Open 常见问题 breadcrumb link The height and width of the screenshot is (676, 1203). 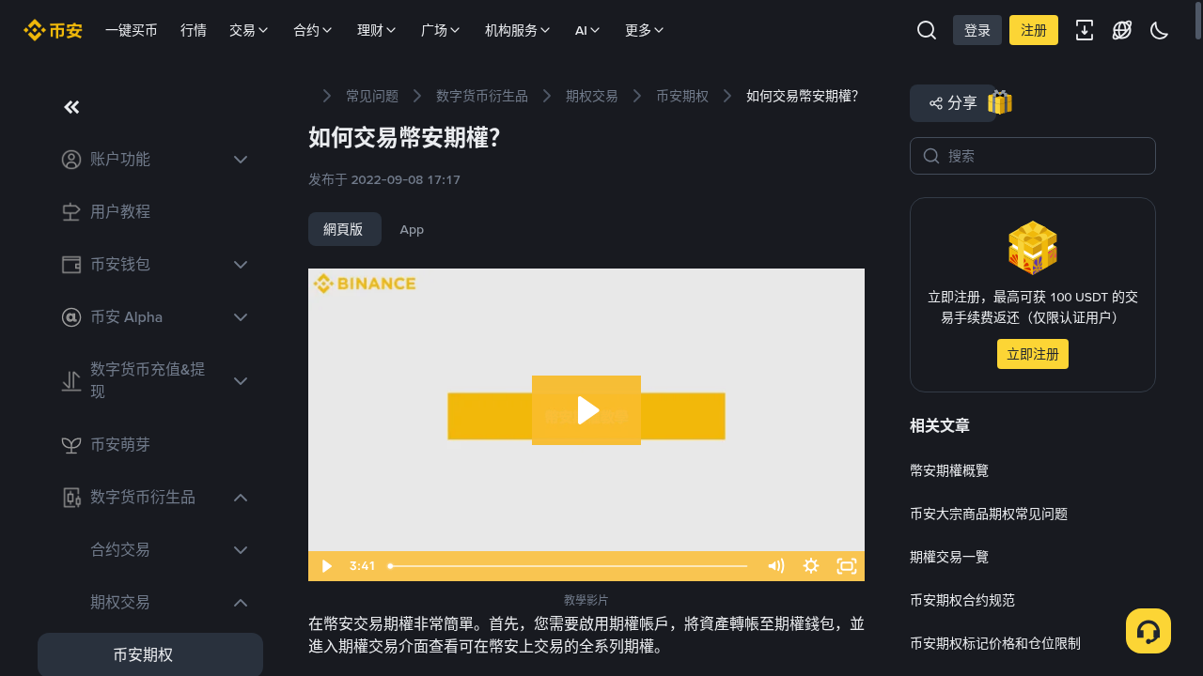[x=372, y=96]
